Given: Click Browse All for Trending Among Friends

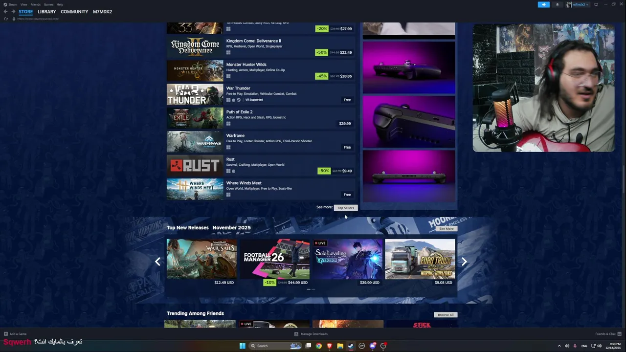Looking at the screenshot, I should [x=446, y=315].
